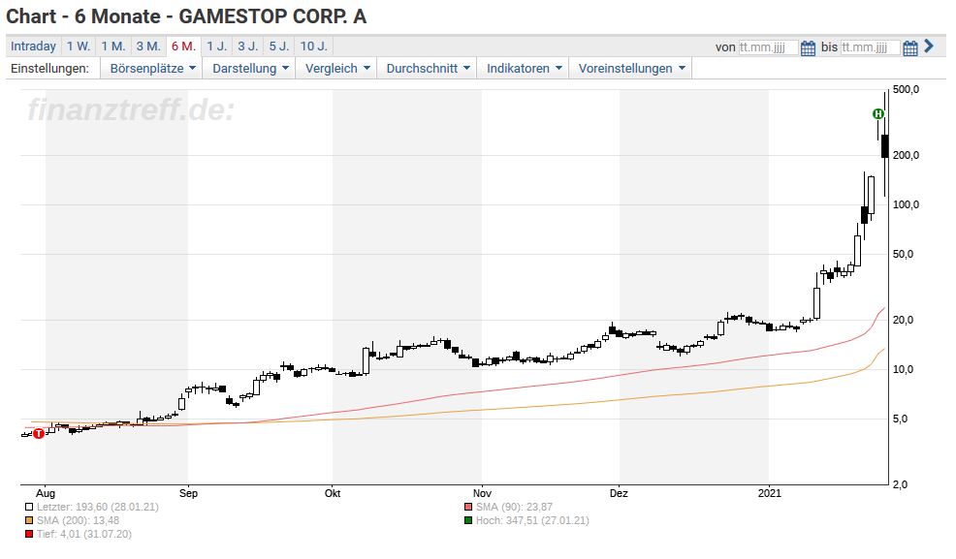956x559 pixels.
Task: Select the 3 M. timeframe tab
Action: point(148,47)
